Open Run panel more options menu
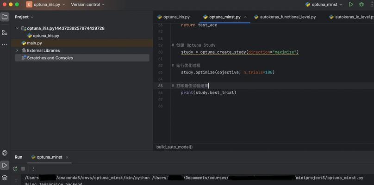374x185 pixels. [33, 169]
